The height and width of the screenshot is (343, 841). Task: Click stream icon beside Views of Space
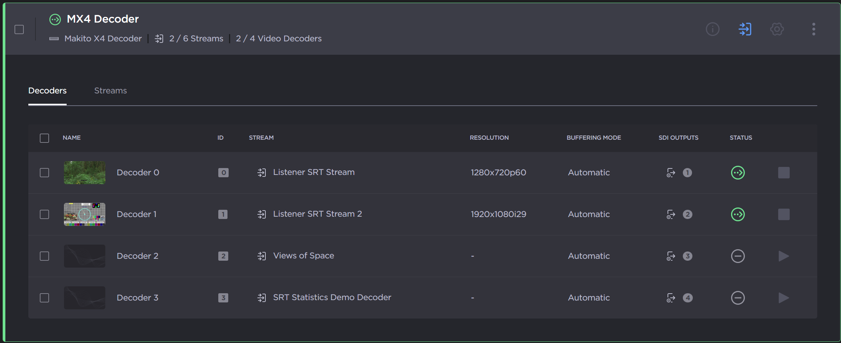pos(262,256)
